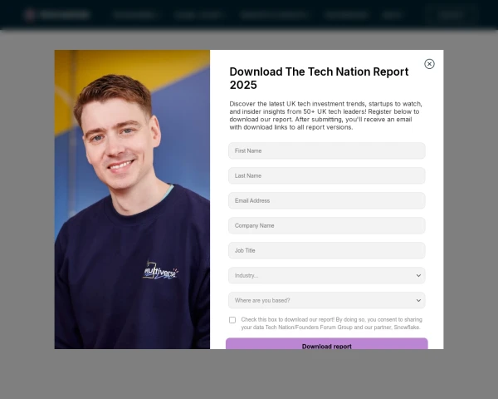Select the Company Name input
The width and height of the screenshot is (498, 399).
click(326, 225)
